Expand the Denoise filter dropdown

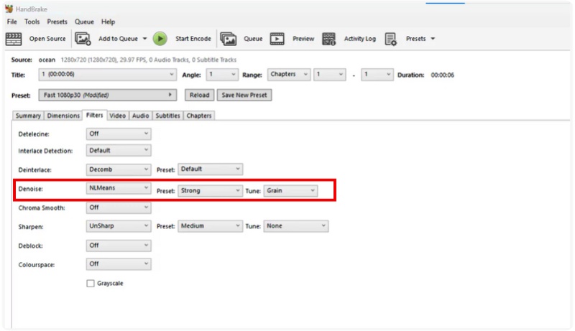(x=119, y=190)
